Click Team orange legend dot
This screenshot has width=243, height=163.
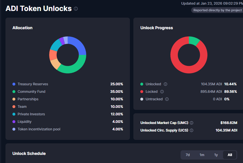[x=14, y=107]
